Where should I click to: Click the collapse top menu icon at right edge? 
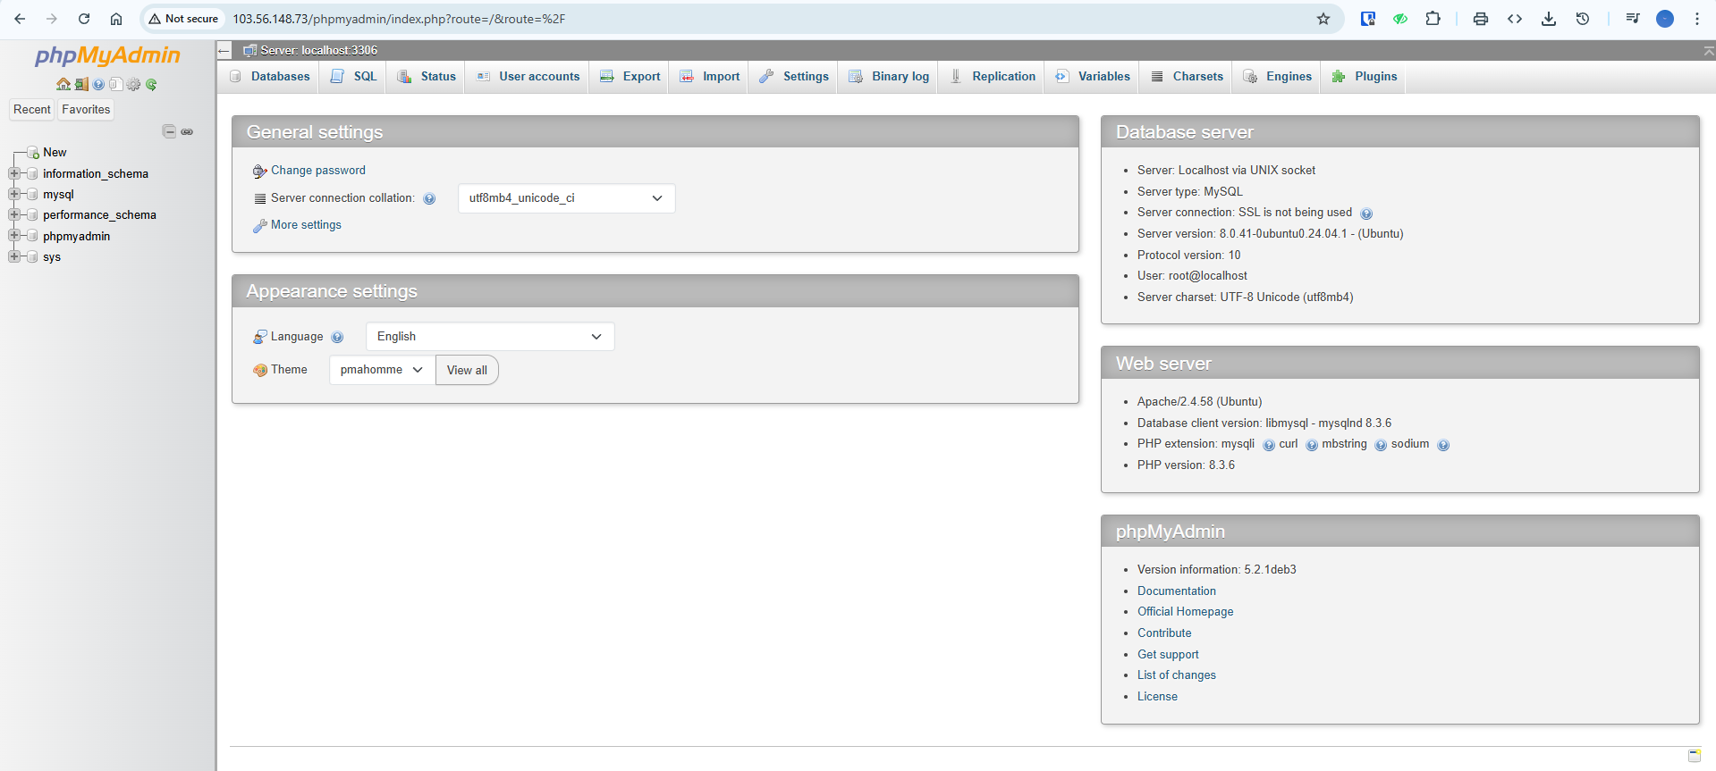tap(1708, 51)
